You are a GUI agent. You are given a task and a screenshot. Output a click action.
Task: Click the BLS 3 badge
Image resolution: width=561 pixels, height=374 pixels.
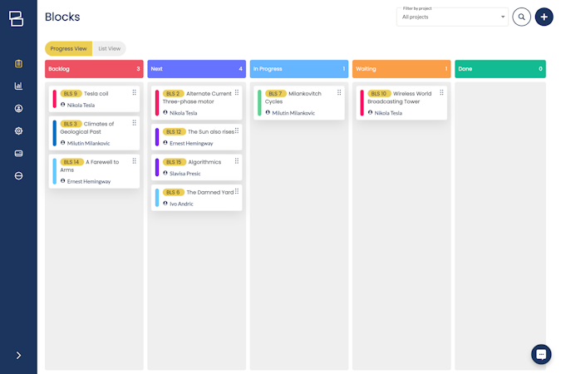coord(71,124)
